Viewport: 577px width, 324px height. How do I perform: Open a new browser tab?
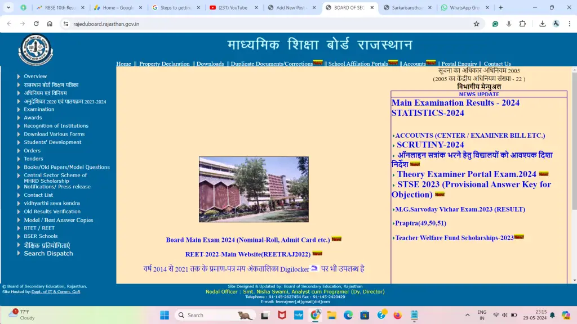pyautogui.click(x=501, y=7)
